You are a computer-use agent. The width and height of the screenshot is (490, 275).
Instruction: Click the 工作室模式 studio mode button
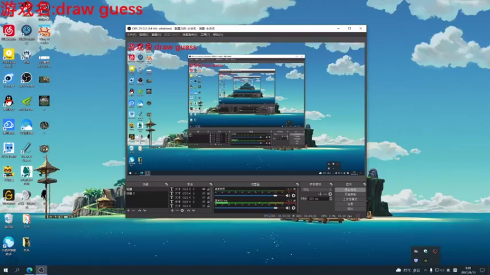pos(350,199)
